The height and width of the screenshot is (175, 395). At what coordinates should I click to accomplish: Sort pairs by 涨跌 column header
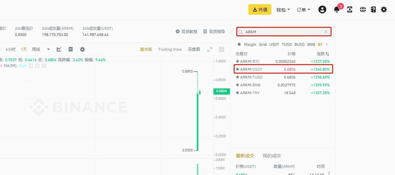320,54
